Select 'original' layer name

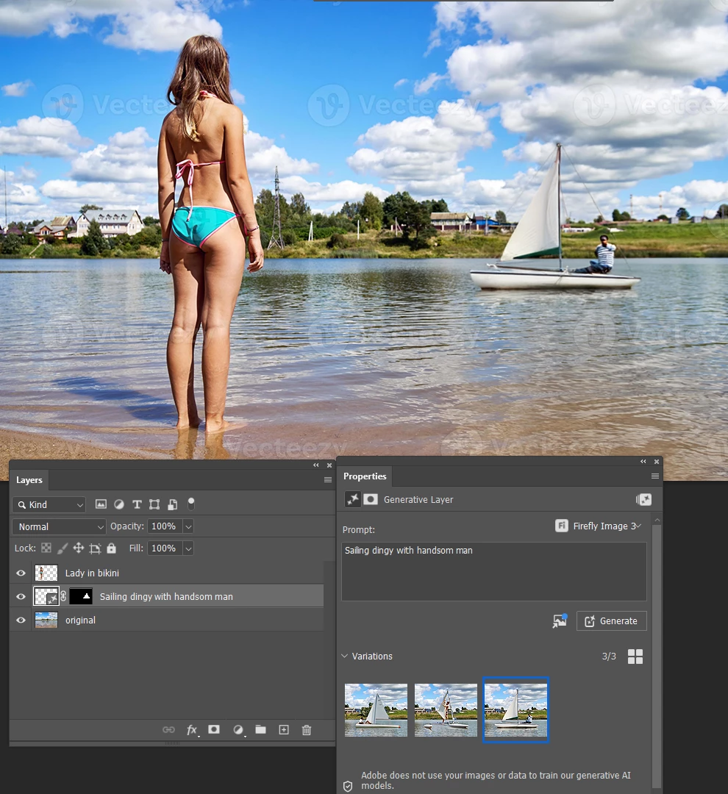pos(80,620)
